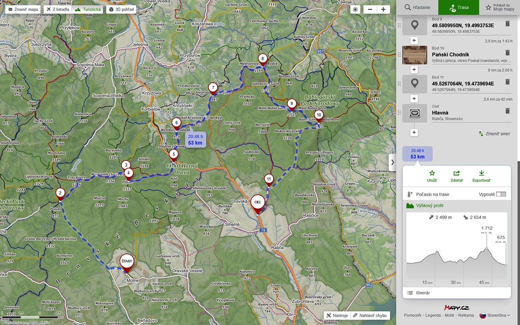Enable the Z lietadla aerial view
Image resolution: width=520 pixels, height=325 pixels.
pos(58,9)
